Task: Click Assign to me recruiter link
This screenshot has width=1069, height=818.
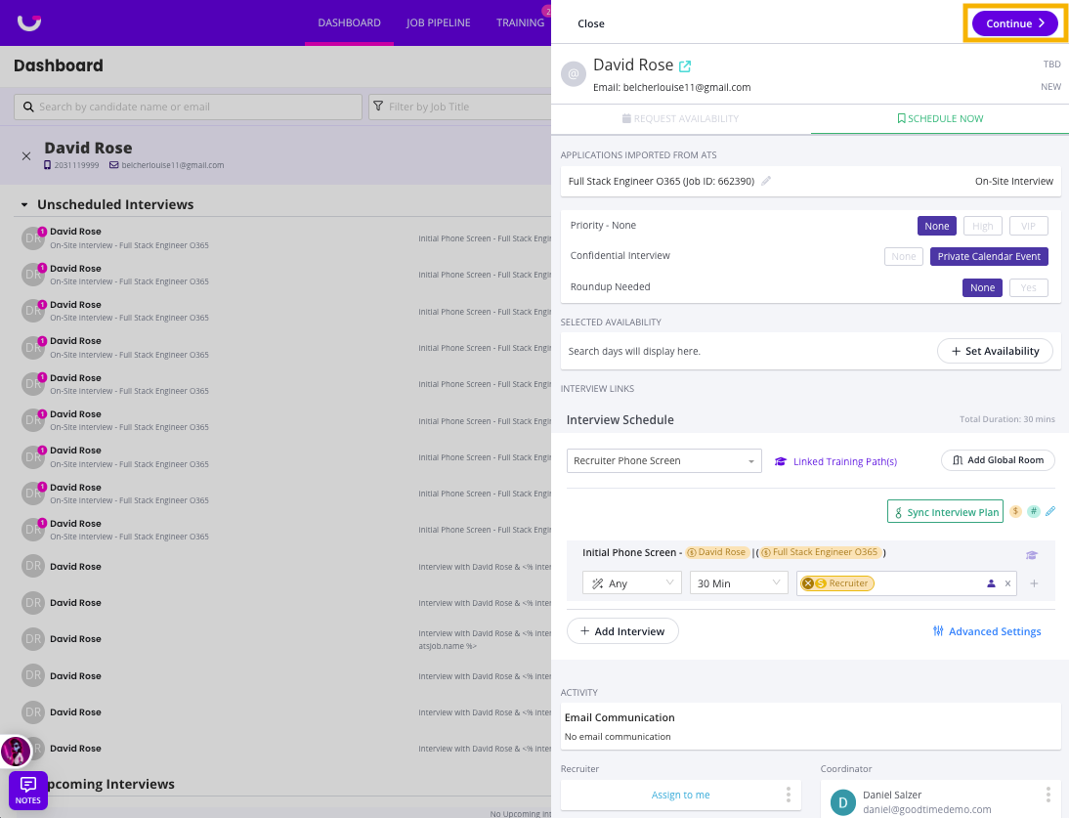Action: (x=680, y=795)
